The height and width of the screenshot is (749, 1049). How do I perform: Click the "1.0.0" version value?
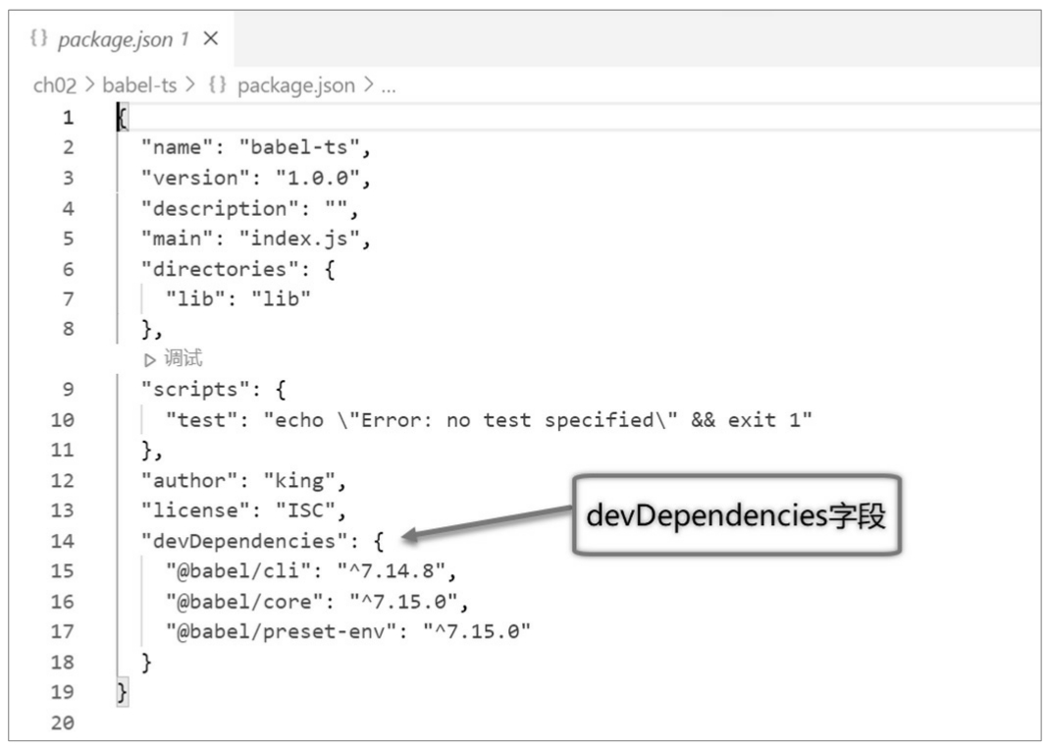pos(318,178)
